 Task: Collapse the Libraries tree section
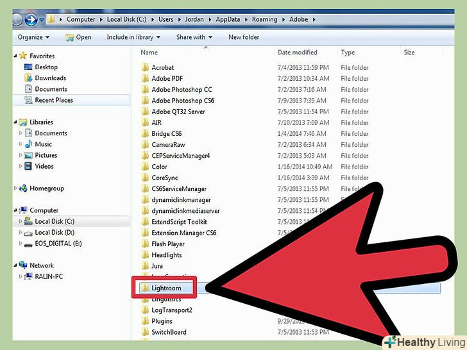(x=15, y=122)
